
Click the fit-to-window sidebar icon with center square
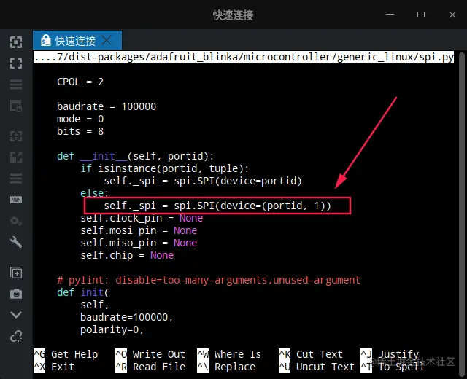point(16,42)
